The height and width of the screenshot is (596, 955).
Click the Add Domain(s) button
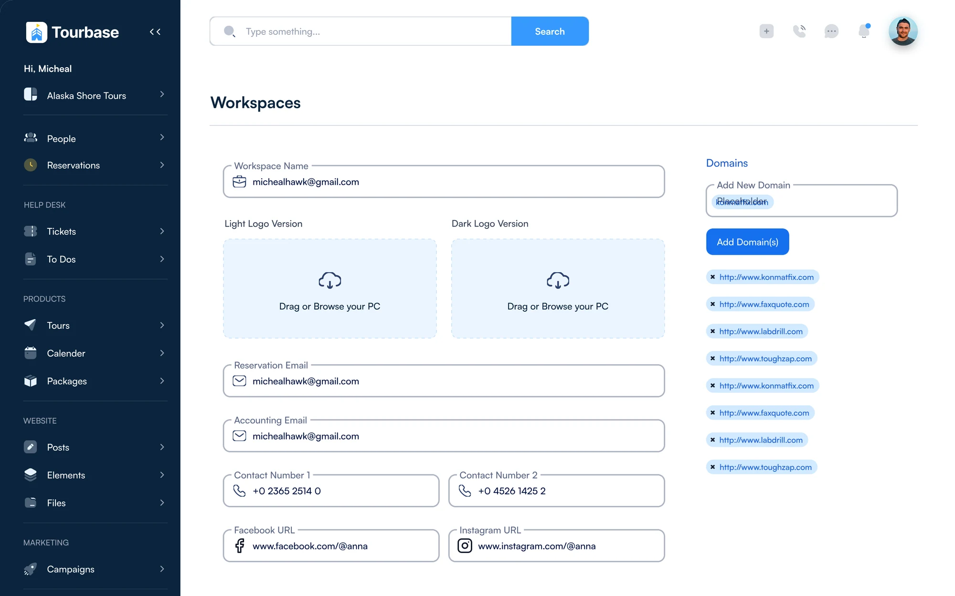(747, 242)
